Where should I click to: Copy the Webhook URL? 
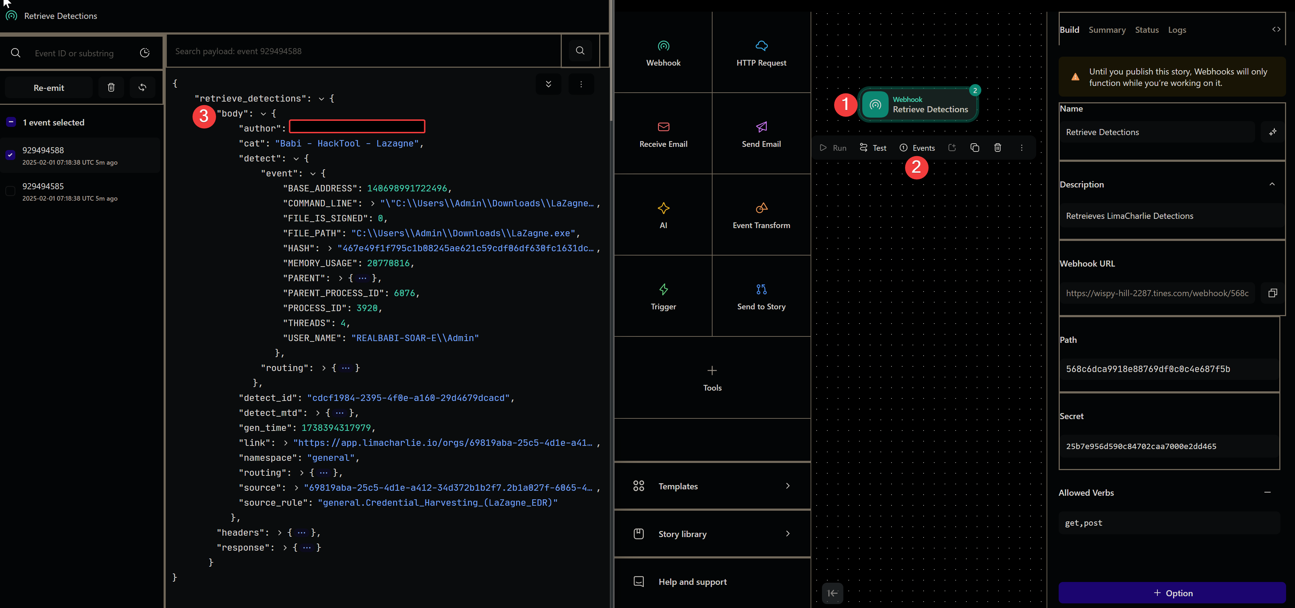(1273, 293)
